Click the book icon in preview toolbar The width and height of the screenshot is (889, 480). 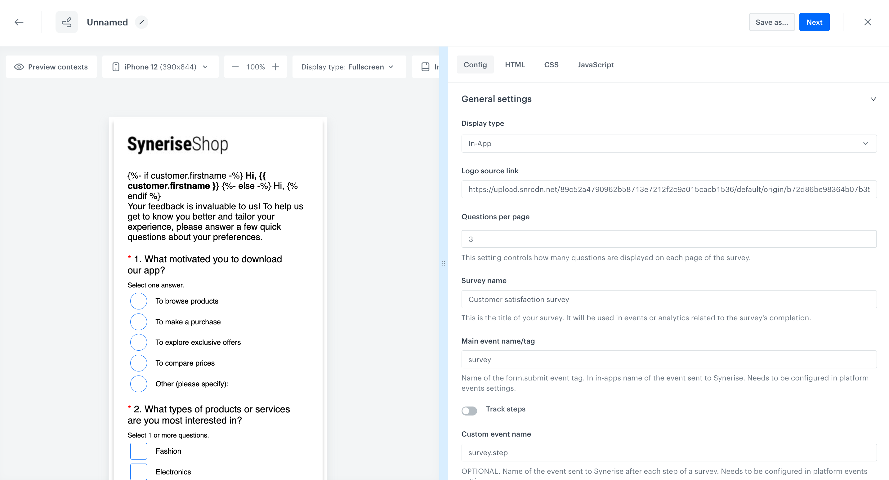point(425,67)
